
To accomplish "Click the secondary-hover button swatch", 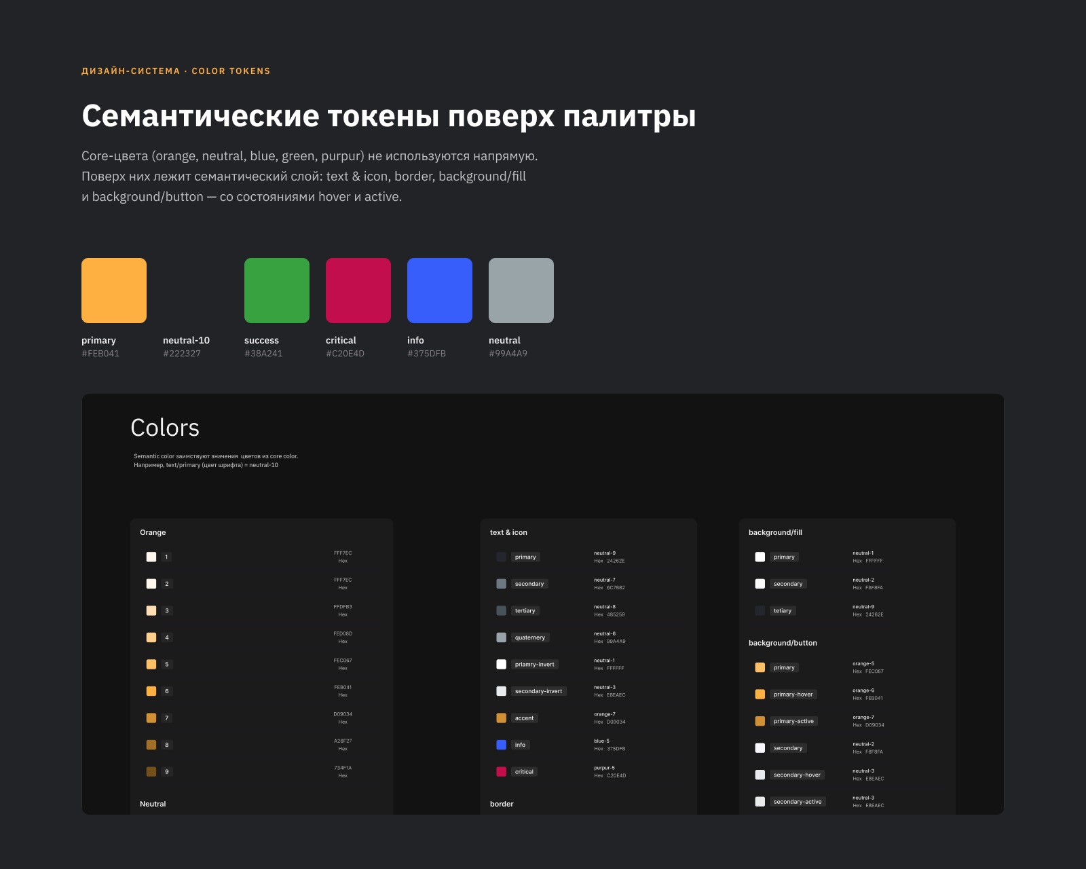I will [760, 775].
